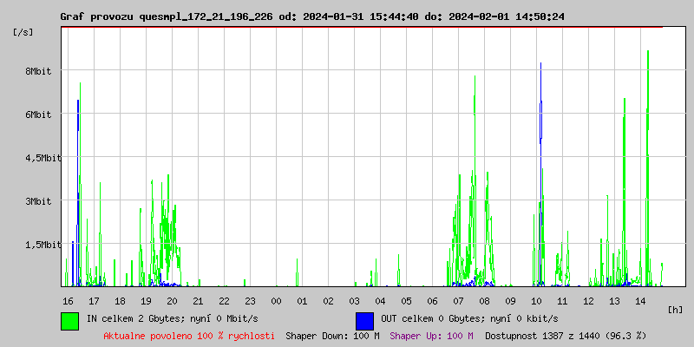Click the 3Mbit y-axis label

pos(37,201)
